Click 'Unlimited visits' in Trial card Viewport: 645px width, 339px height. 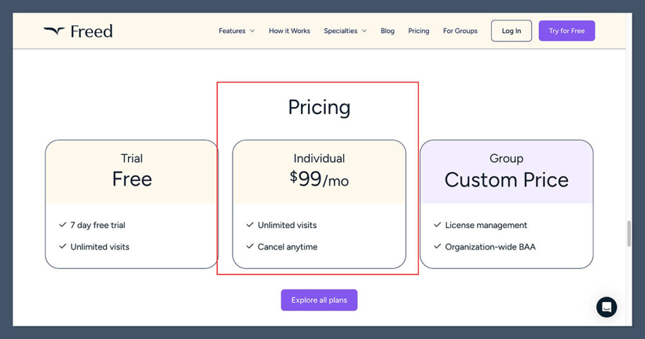pos(100,247)
